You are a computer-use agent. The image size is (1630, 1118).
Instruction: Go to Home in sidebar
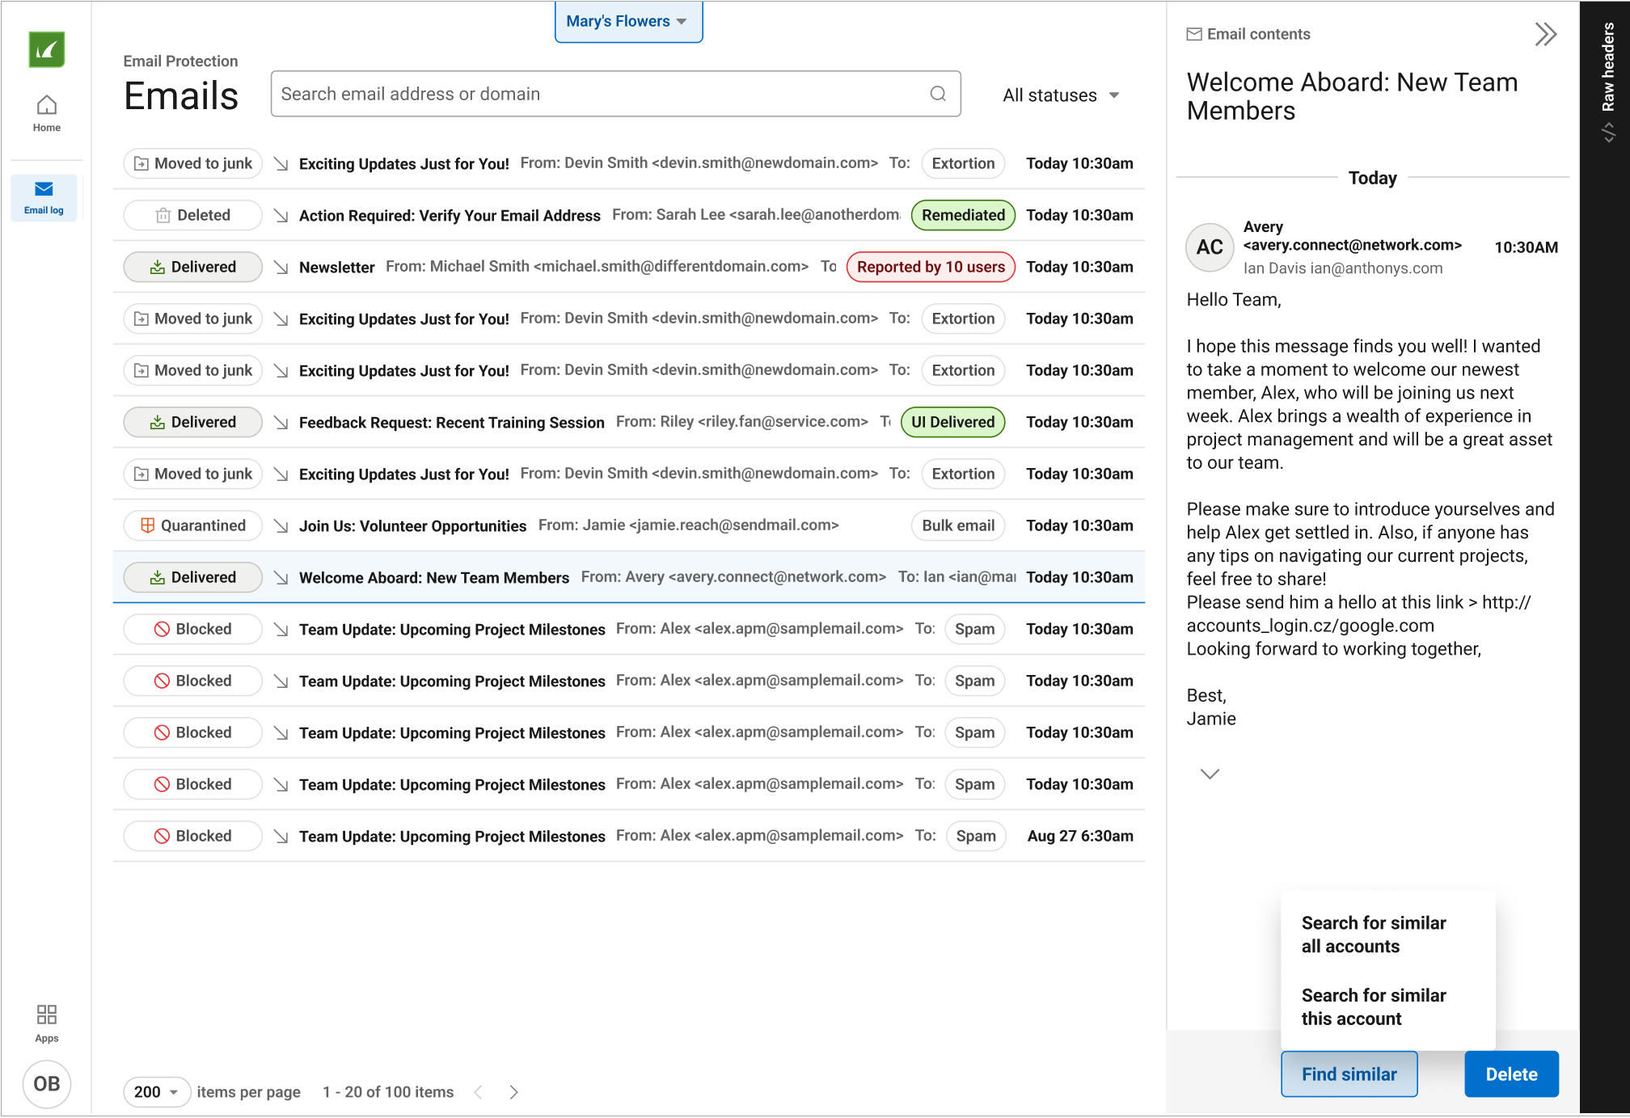pos(47,113)
